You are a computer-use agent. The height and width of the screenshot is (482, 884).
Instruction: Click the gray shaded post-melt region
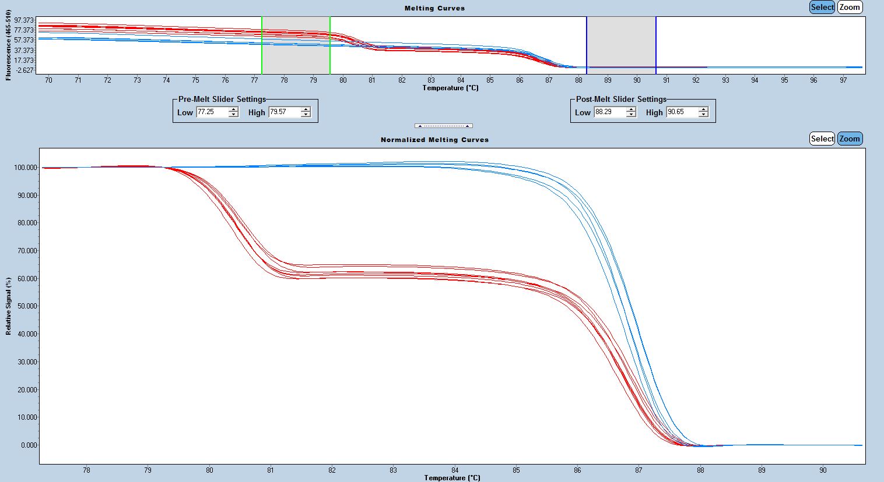click(x=621, y=41)
